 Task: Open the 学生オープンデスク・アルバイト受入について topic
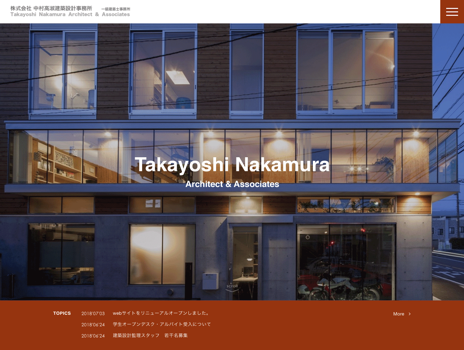coord(162,325)
